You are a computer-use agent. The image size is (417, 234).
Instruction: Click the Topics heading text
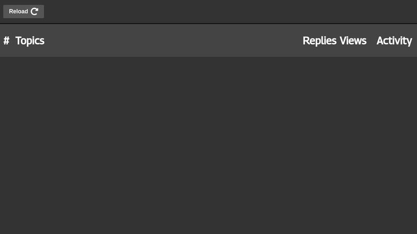coord(30,41)
